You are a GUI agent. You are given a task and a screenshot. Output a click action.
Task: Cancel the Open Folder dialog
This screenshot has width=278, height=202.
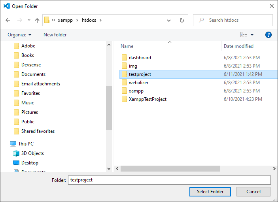pyautogui.click(x=253, y=192)
